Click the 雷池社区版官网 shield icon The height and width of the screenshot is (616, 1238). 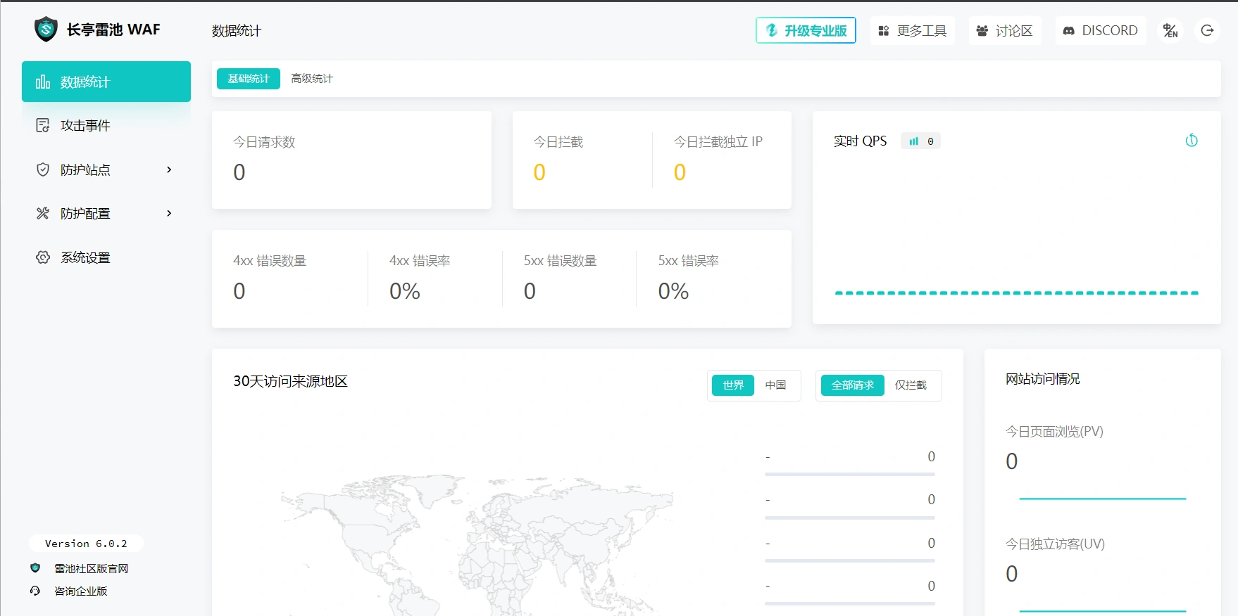click(35, 567)
